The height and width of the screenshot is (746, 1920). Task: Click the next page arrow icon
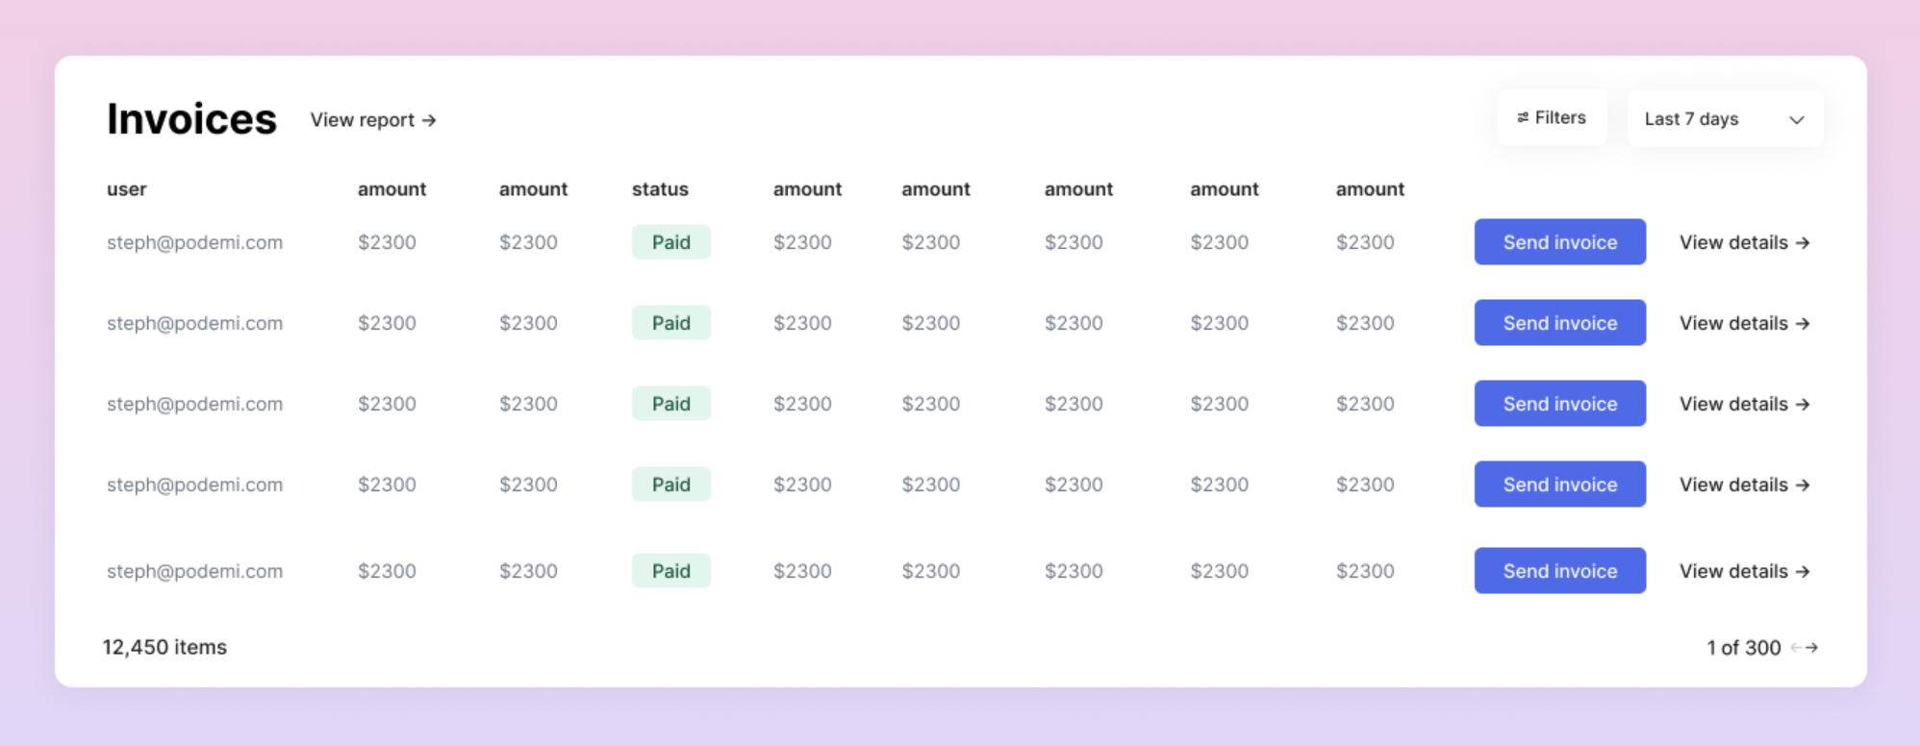1812,648
